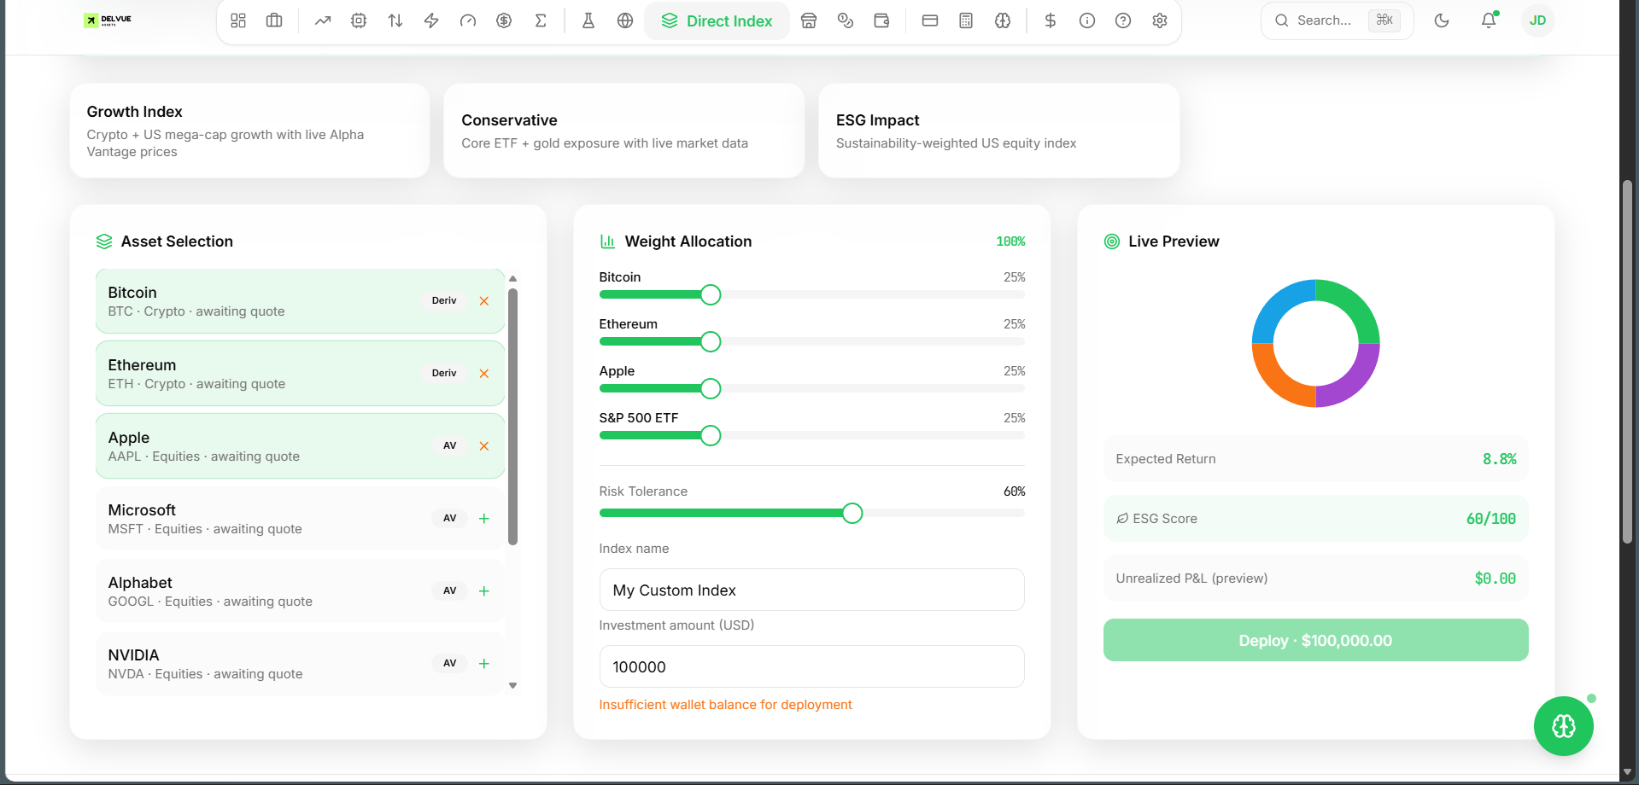Image resolution: width=1639 pixels, height=785 pixels.
Task: Click the coins icon in navbar
Action: pyautogui.click(x=846, y=20)
